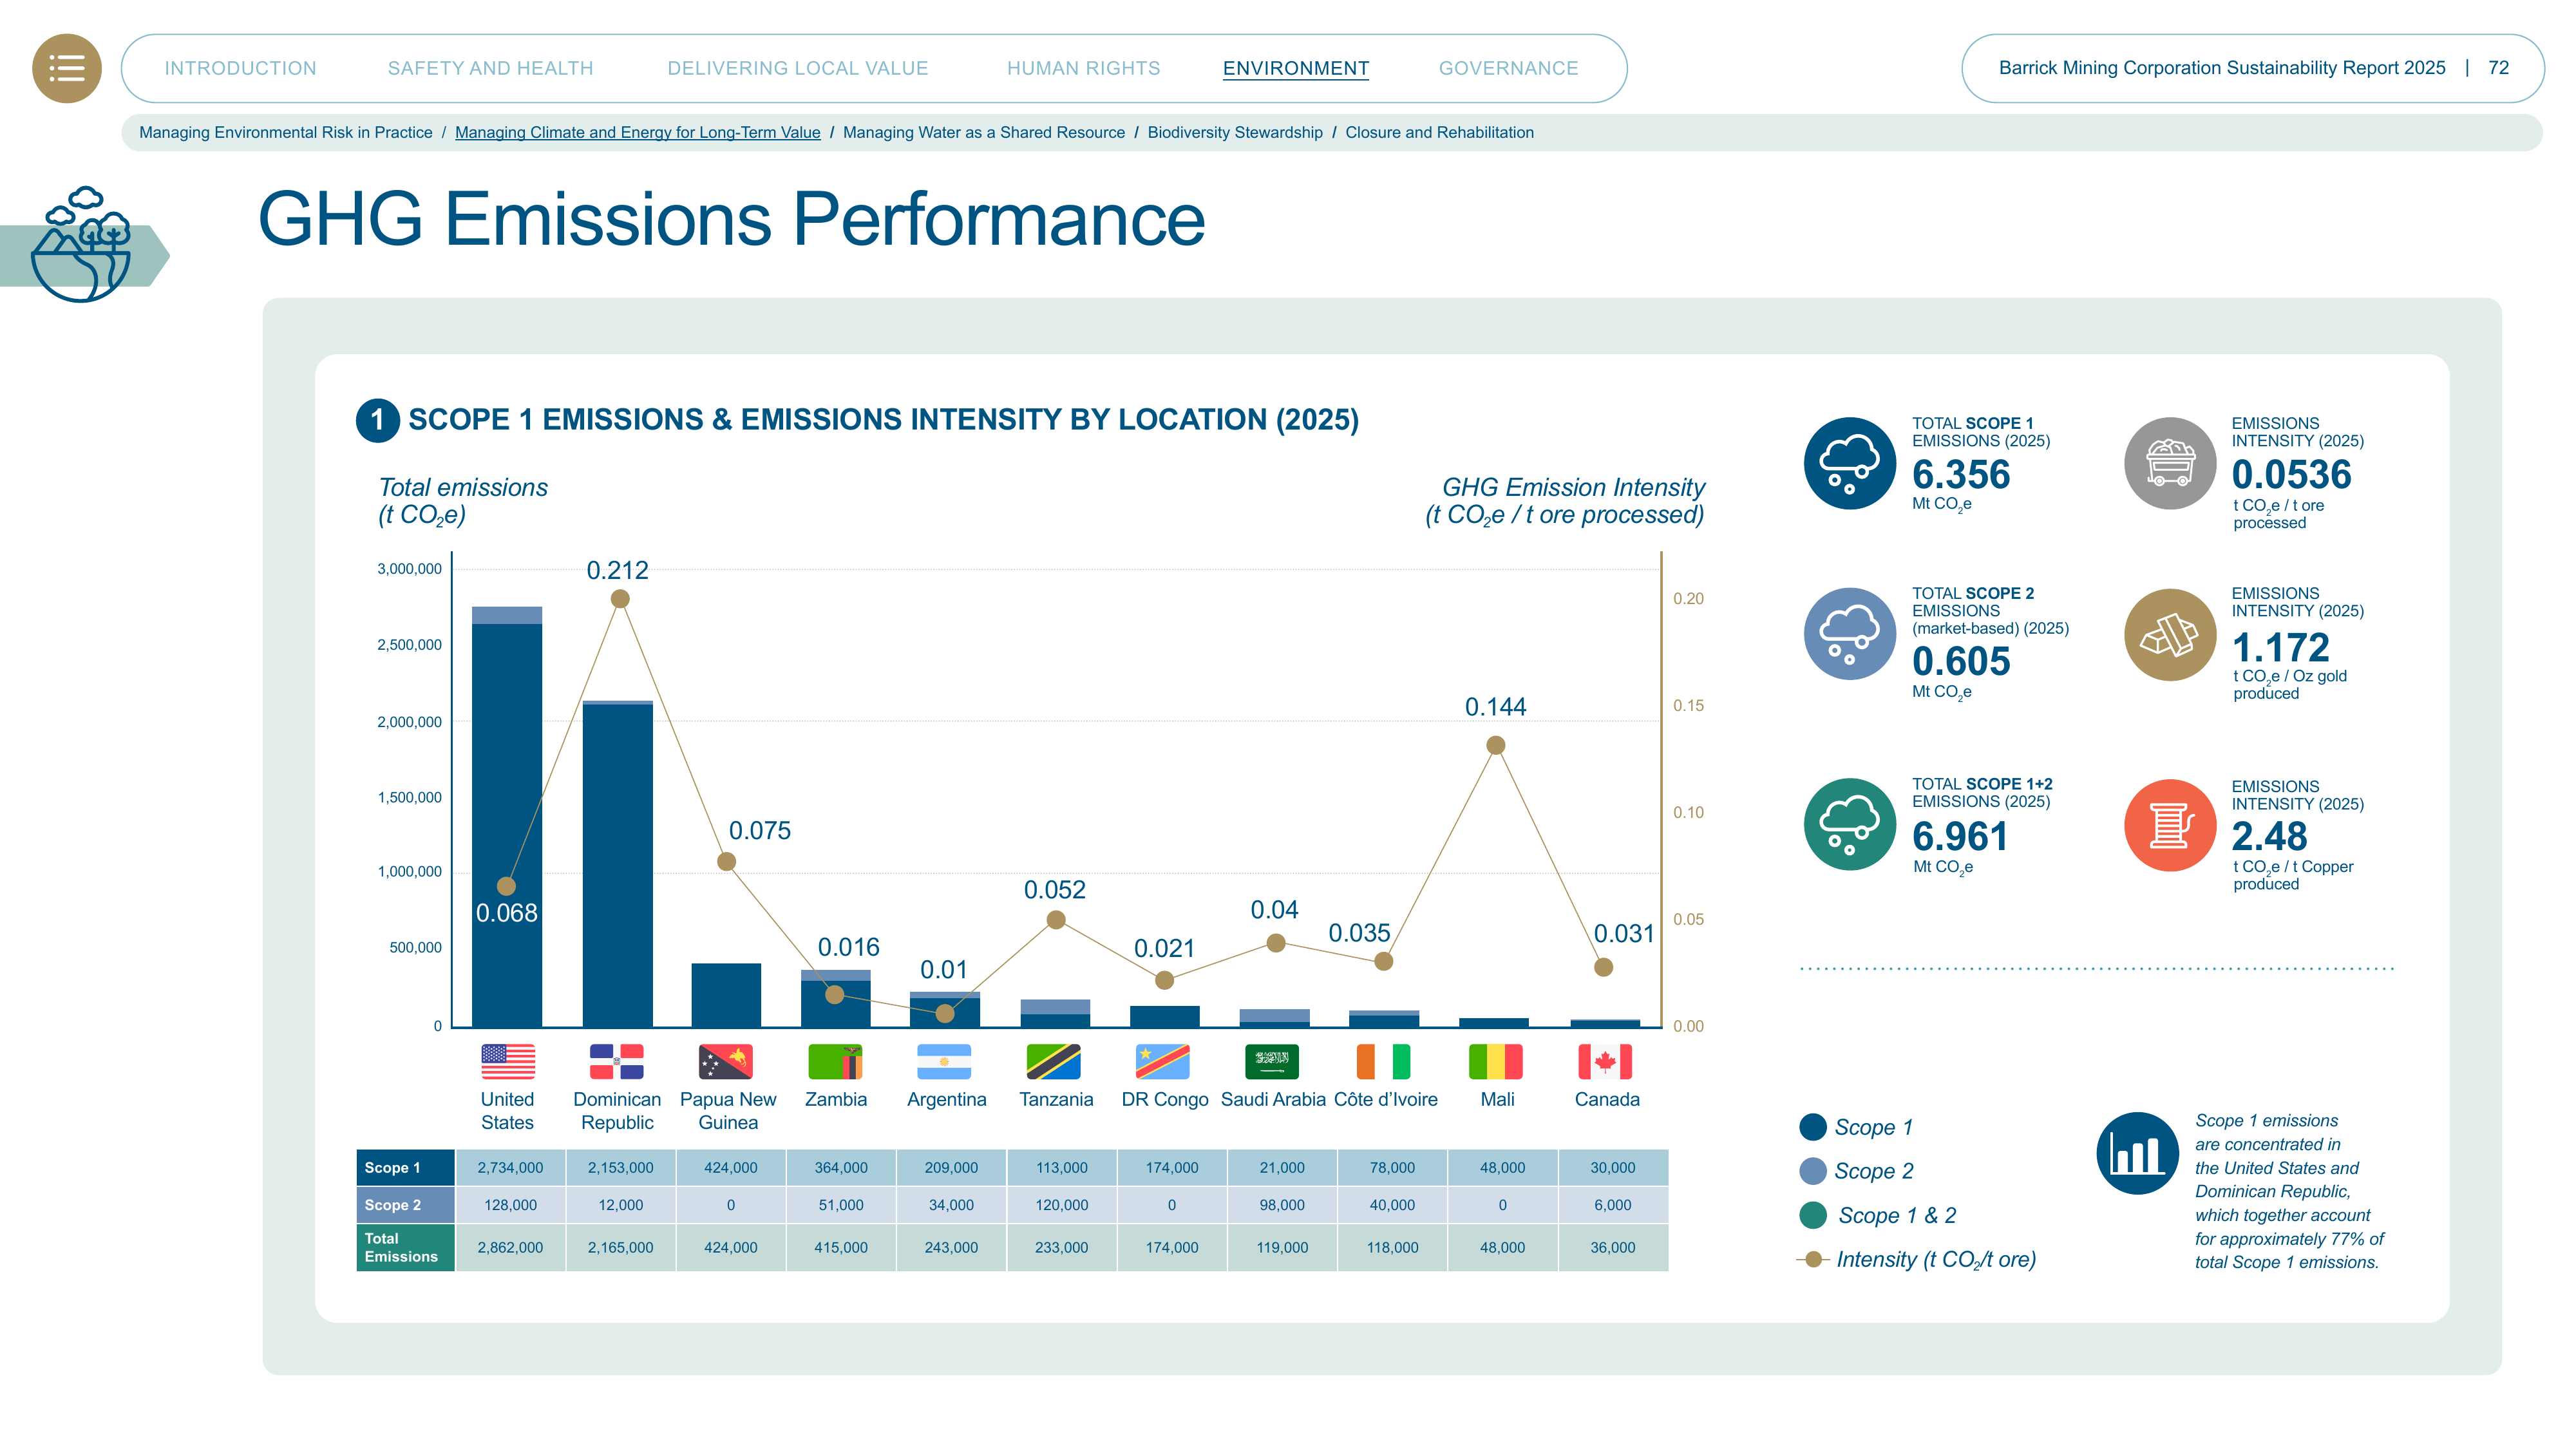
Task: Click the Argentina flag
Action: click(x=944, y=1061)
